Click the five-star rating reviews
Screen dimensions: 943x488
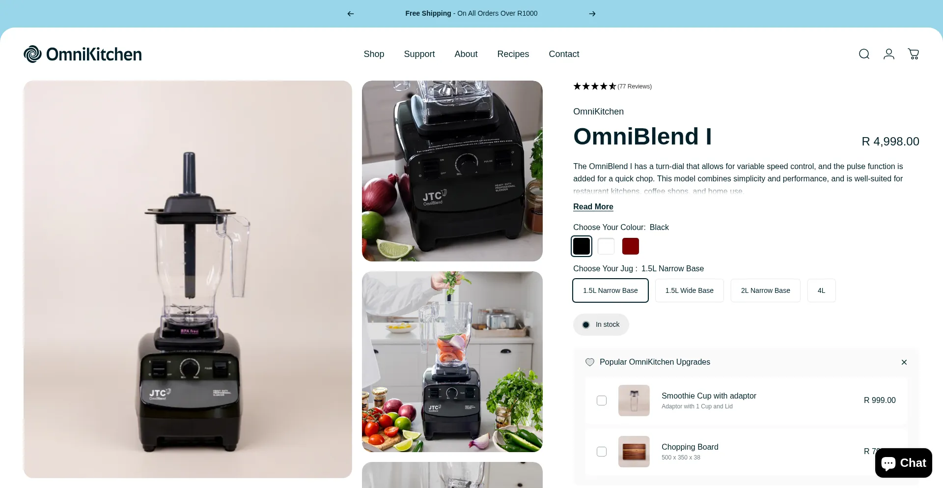pyautogui.click(x=612, y=86)
